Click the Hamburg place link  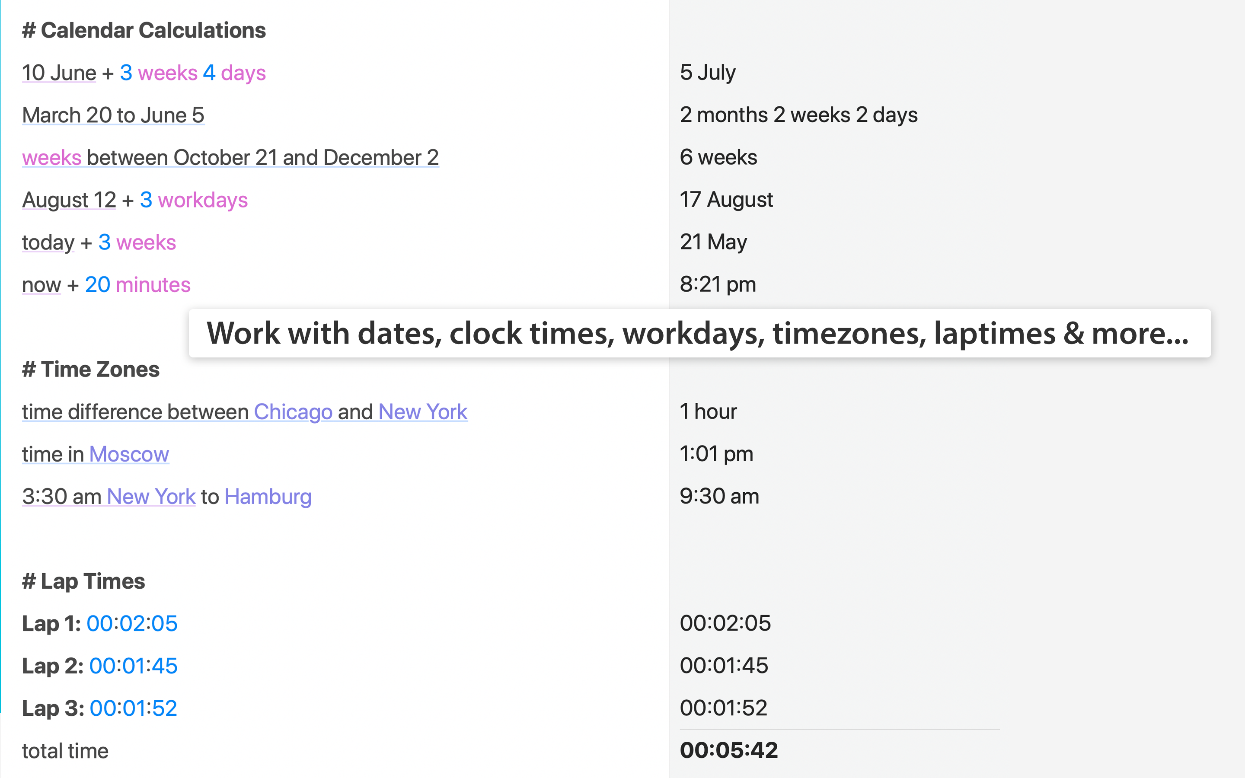(x=268, y=497)
